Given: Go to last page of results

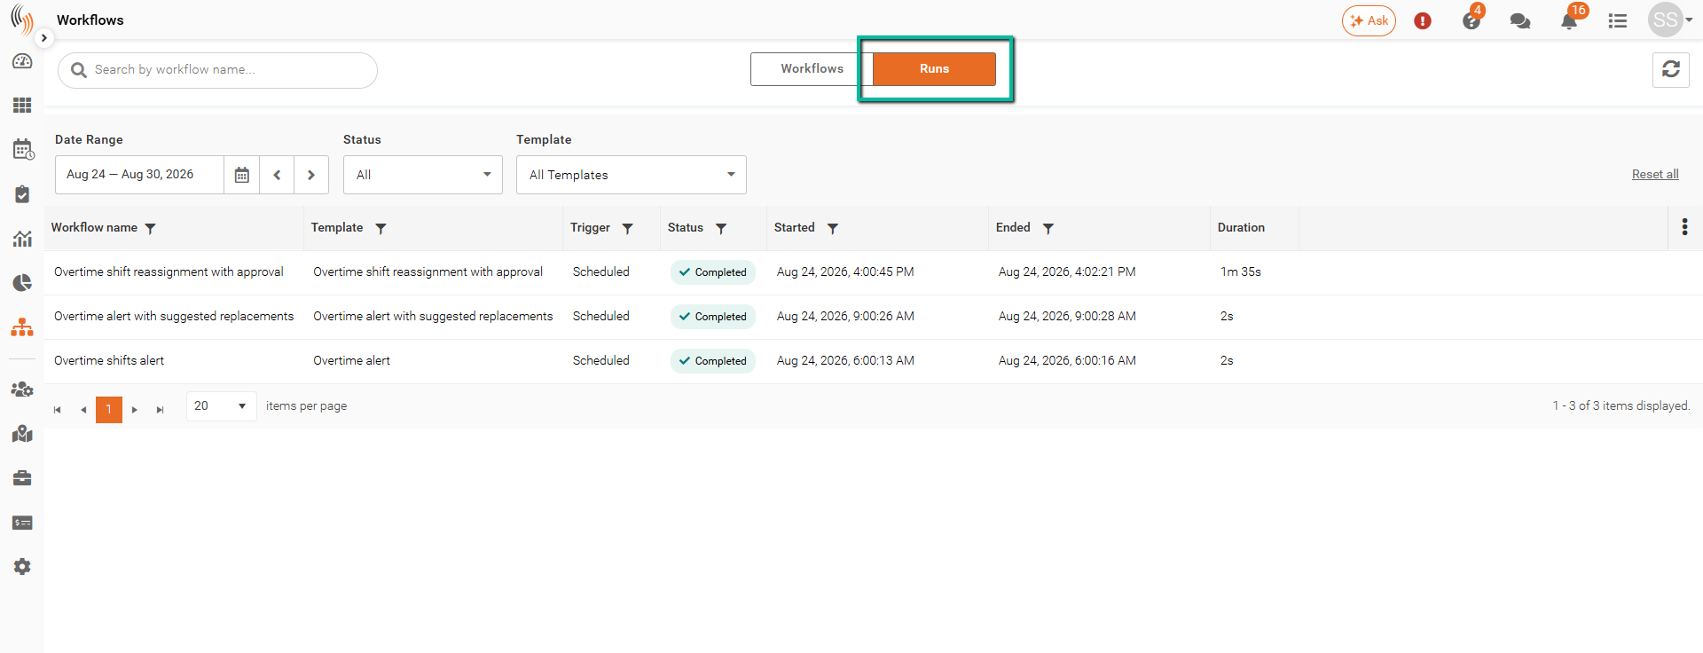Looking at the screenshot, I should (161, 410).
